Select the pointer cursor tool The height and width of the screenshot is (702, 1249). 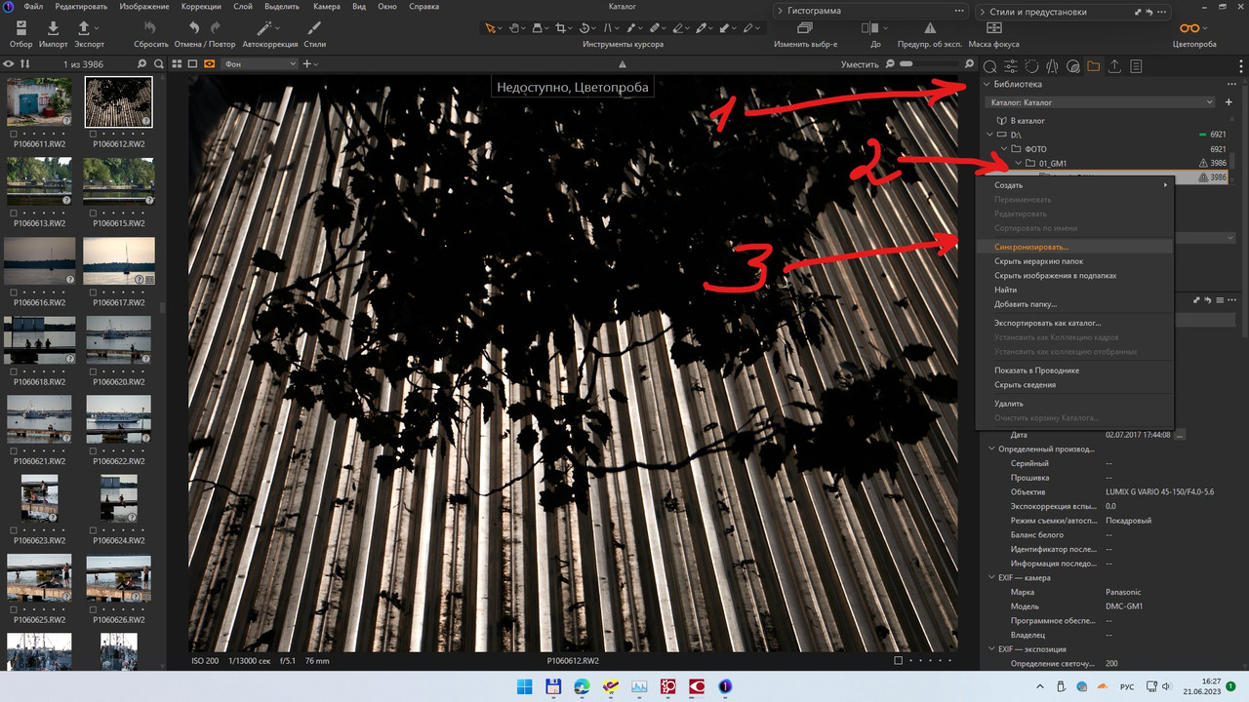point(491,28)
